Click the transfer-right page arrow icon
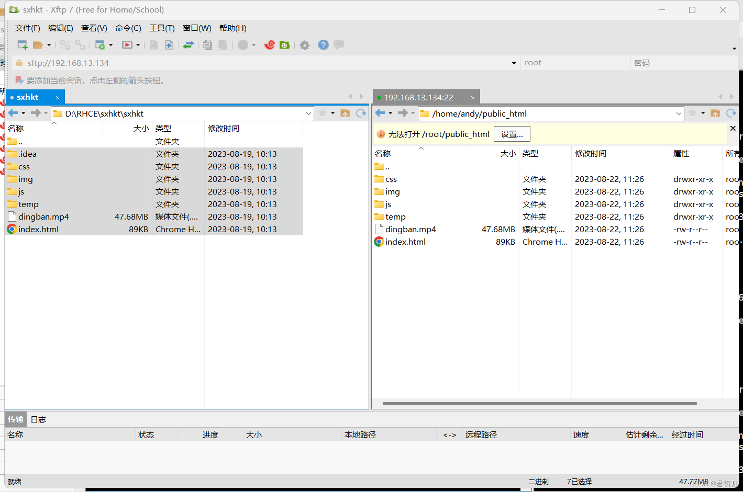This screenshot has width=743, height=492. (169, 45)
